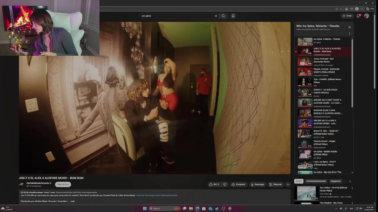This screenshot has width=378, height=212.
Task: Start voice search with the microphone icon
Action: 233,16
